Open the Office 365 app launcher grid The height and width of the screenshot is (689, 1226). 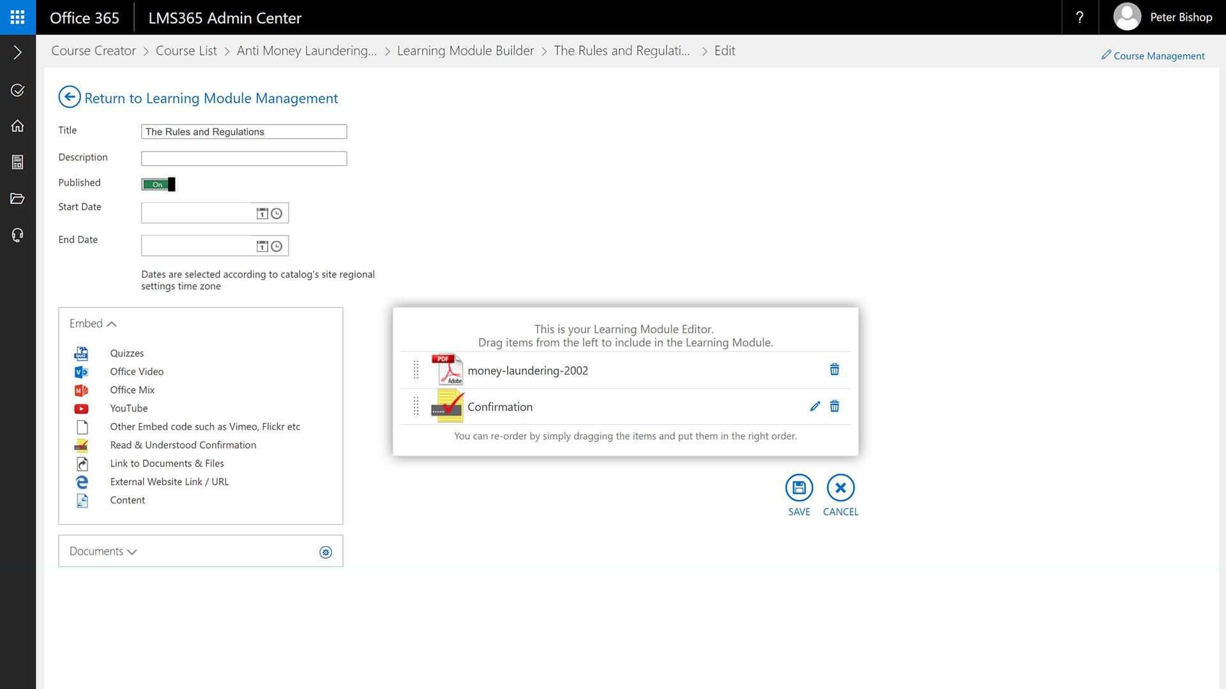(x=17, y=17)
